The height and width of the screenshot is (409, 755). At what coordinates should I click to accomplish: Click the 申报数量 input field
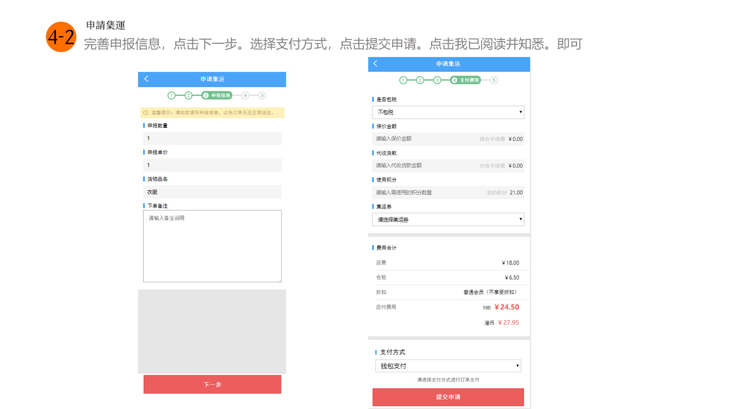click(x=212, y=138)
